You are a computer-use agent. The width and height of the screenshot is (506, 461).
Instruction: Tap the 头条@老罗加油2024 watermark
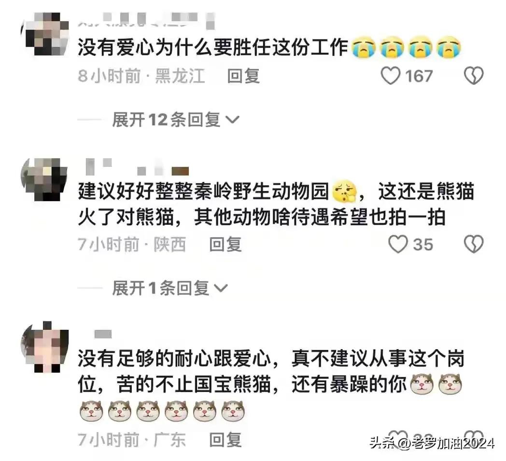(x=432, y=443)
